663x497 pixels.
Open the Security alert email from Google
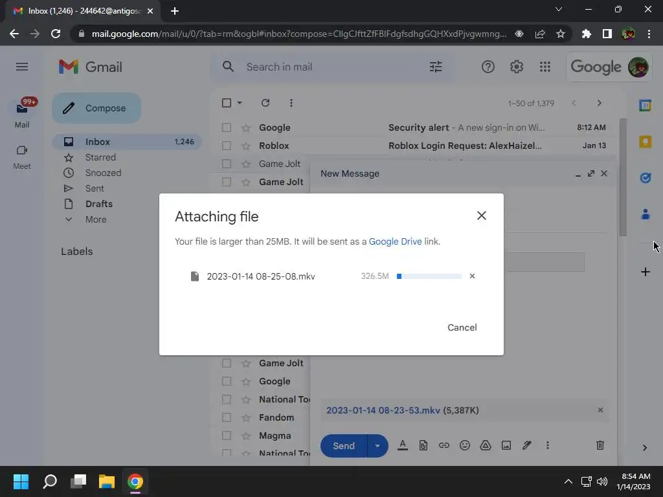pos(414,127)
